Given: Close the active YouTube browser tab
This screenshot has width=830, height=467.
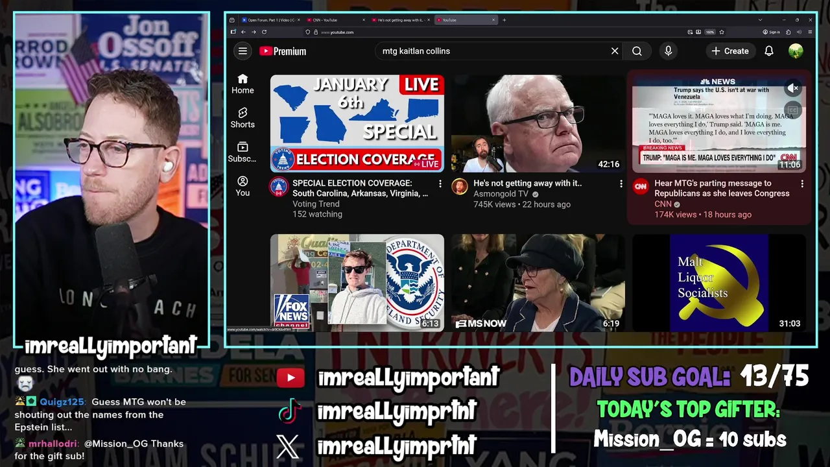Looking at the screenshot, I should click(x=493, y=20).
